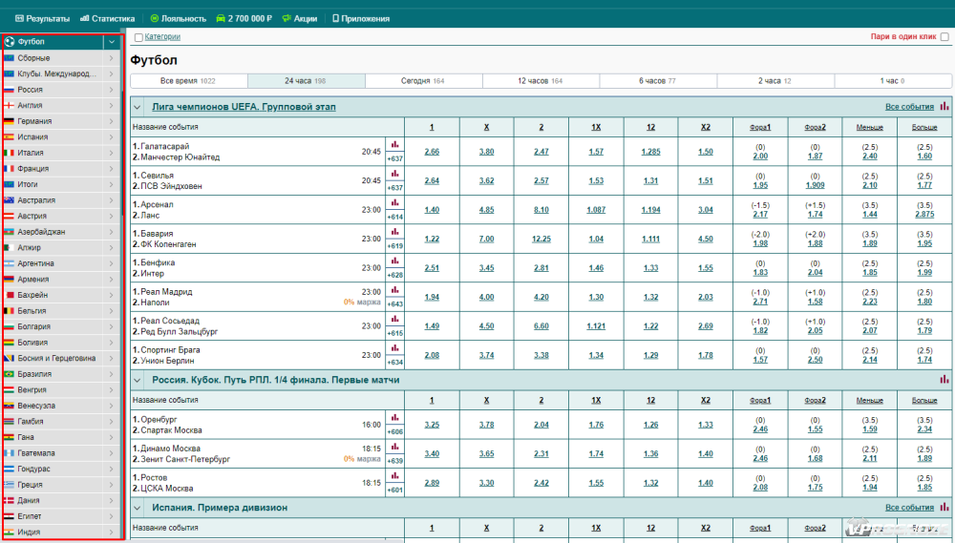Open statistics icon for Оренбург vs Спартак

394,417
